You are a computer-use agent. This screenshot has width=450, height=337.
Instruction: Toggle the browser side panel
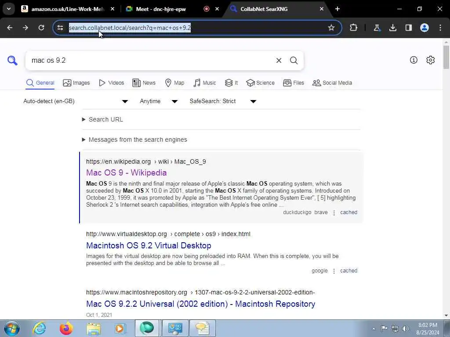(408, 28)
